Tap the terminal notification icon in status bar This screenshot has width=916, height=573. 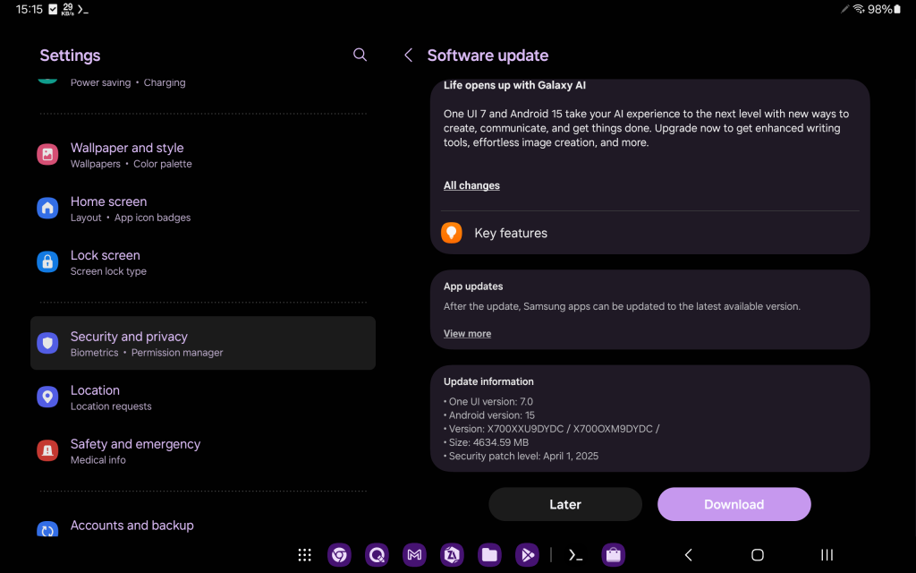pyautogui.click(x=83, y=9)
